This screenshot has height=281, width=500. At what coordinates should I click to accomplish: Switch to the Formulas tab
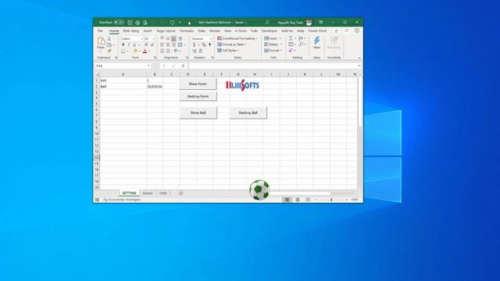[187, 31]
